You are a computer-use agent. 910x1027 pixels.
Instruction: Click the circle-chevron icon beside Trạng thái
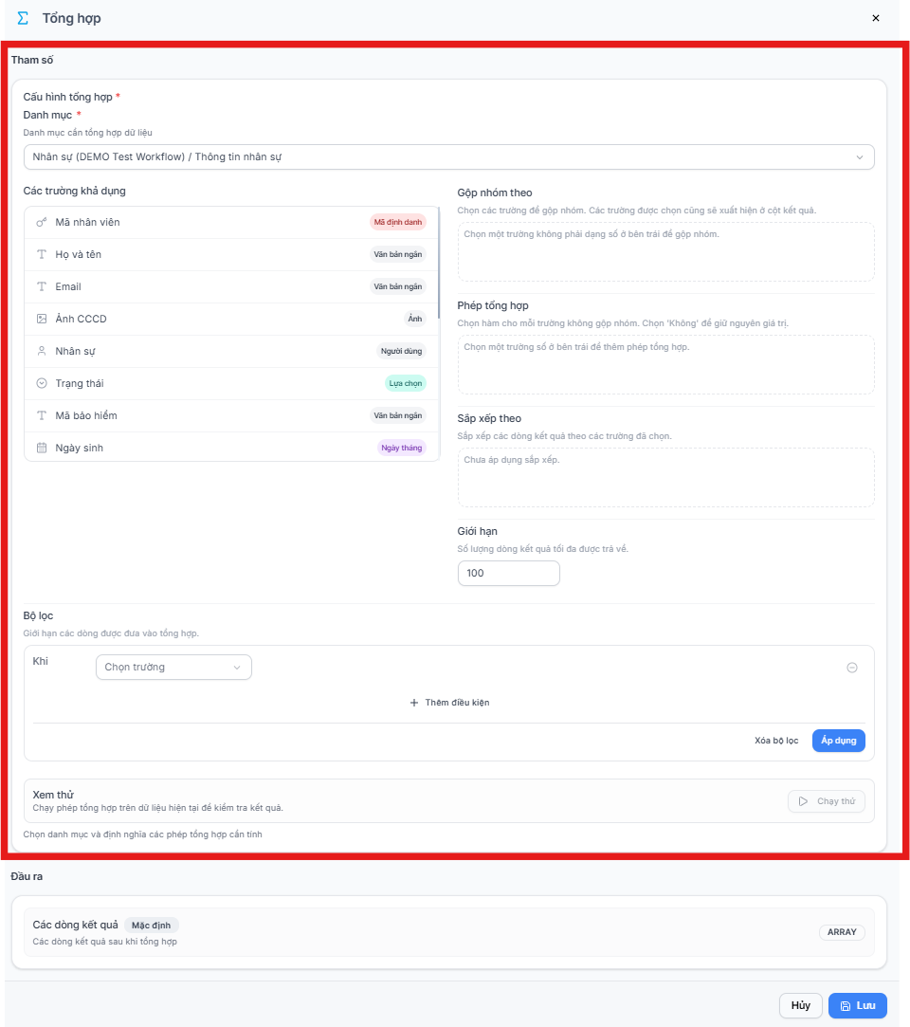click(42, 383)
